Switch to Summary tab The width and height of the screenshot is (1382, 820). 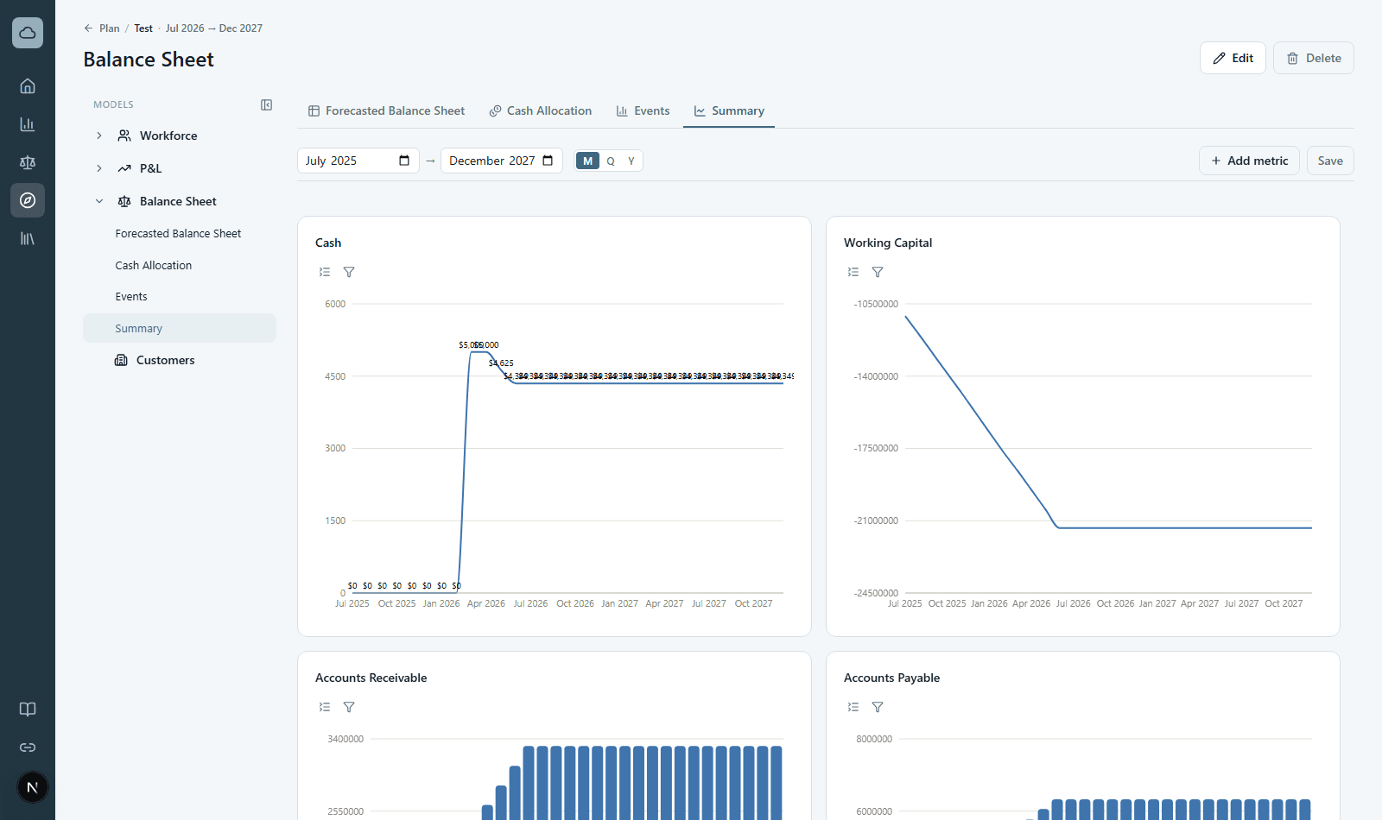tap(729, 111)
